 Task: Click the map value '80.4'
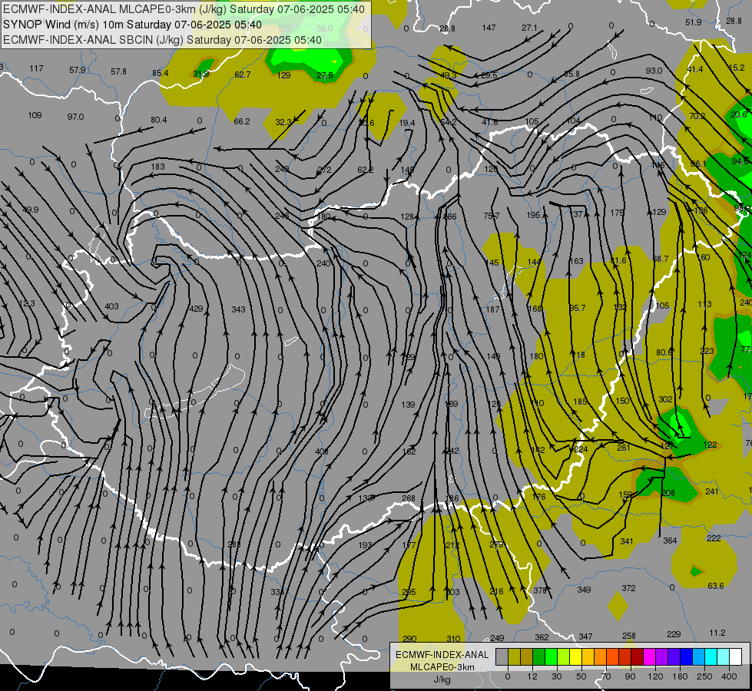pyautogui.click(x=159, y=120)
